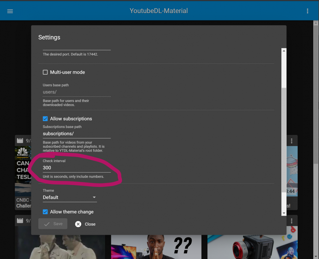Click the CNBC video thumbnail

(23, 171)
